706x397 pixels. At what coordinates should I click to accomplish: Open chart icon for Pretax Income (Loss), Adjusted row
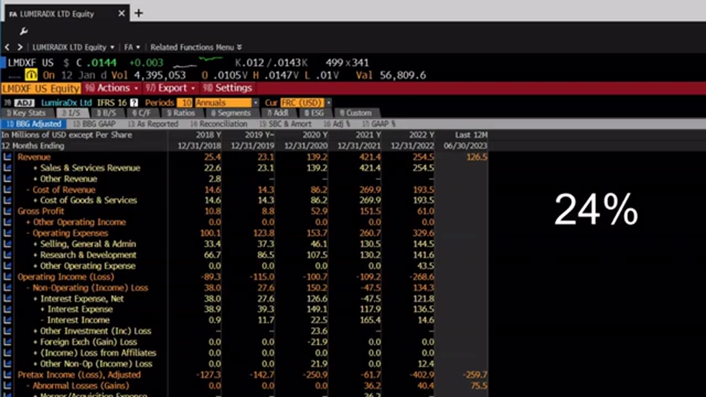coord(7,374)
